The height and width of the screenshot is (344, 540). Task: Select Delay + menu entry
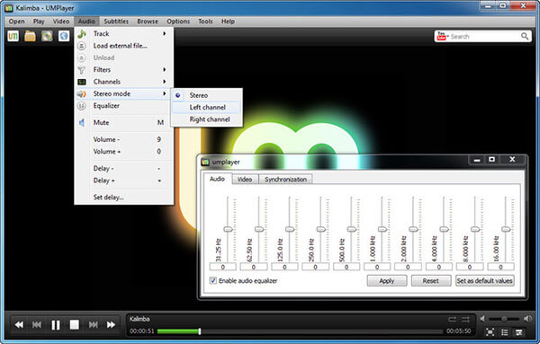pos(123,181)
